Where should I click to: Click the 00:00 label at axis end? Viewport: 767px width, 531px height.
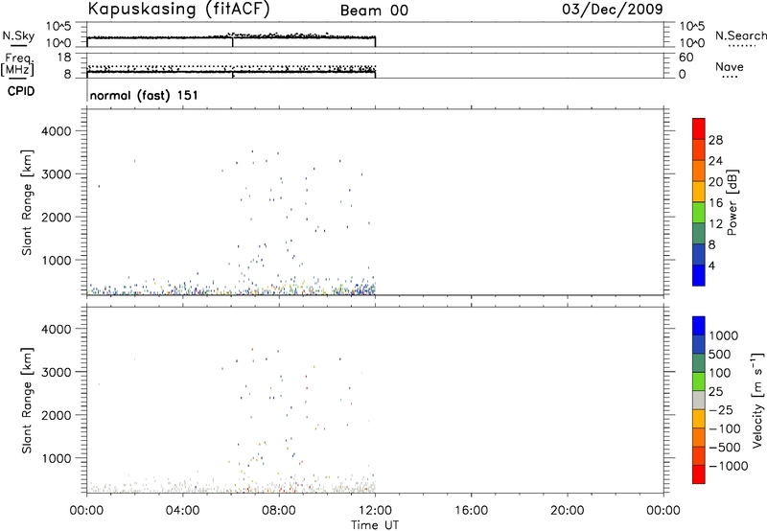663,511
